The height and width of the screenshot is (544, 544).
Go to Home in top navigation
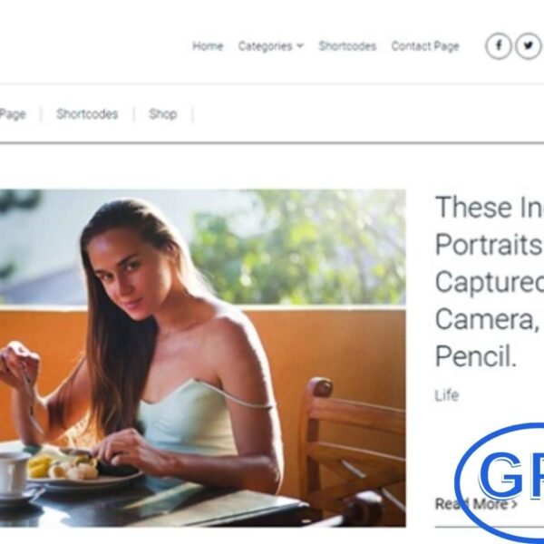click(x=208, y=46)
